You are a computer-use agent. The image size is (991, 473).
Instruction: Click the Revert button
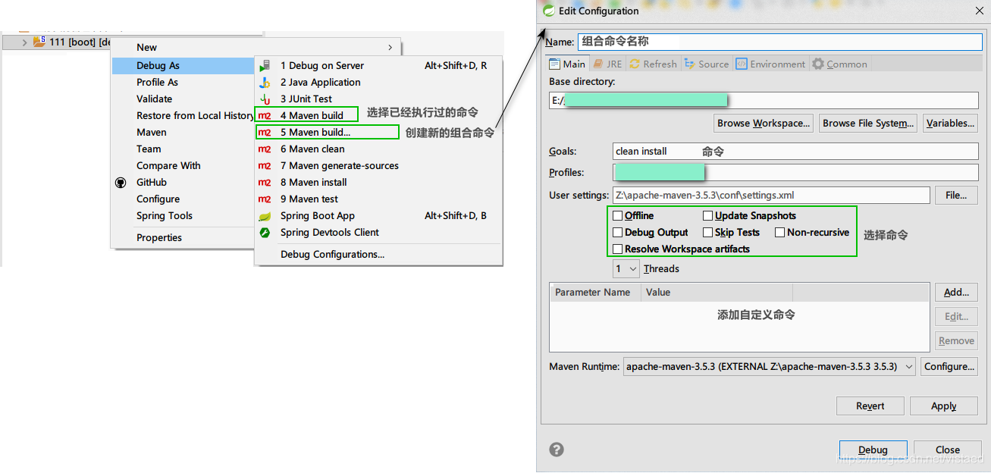870,406
